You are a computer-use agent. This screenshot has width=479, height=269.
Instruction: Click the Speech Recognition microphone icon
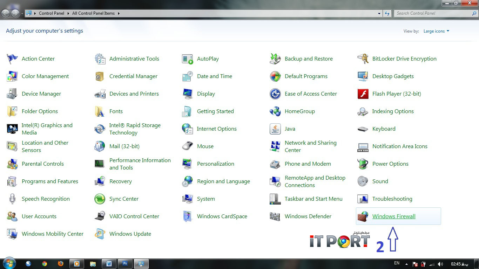(x=12, y=199)
